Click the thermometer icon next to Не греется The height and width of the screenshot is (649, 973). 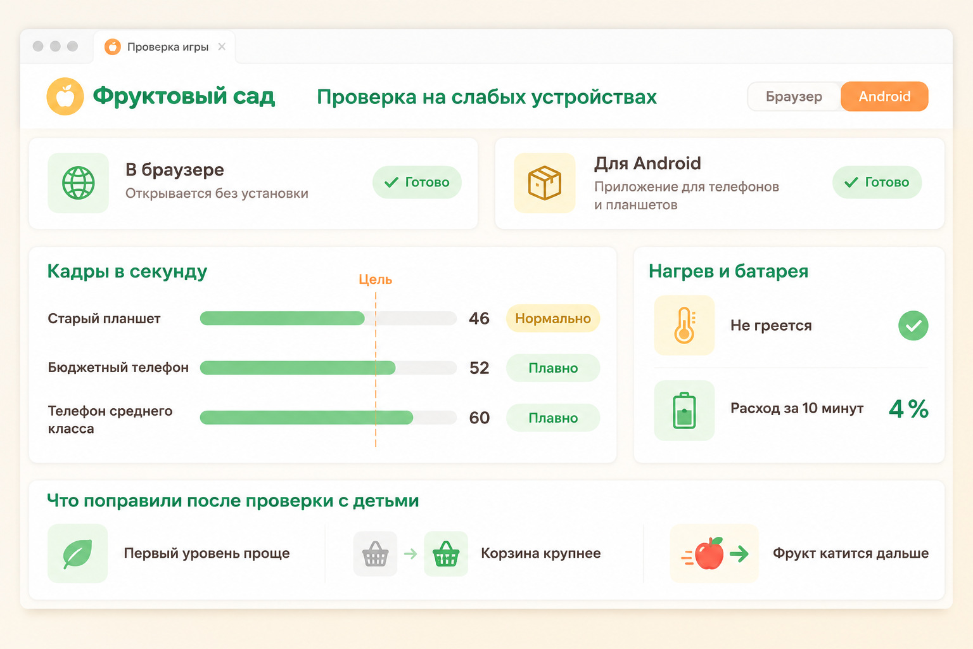pos(684,325)
